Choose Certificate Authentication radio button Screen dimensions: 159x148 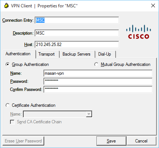point(8,105)
